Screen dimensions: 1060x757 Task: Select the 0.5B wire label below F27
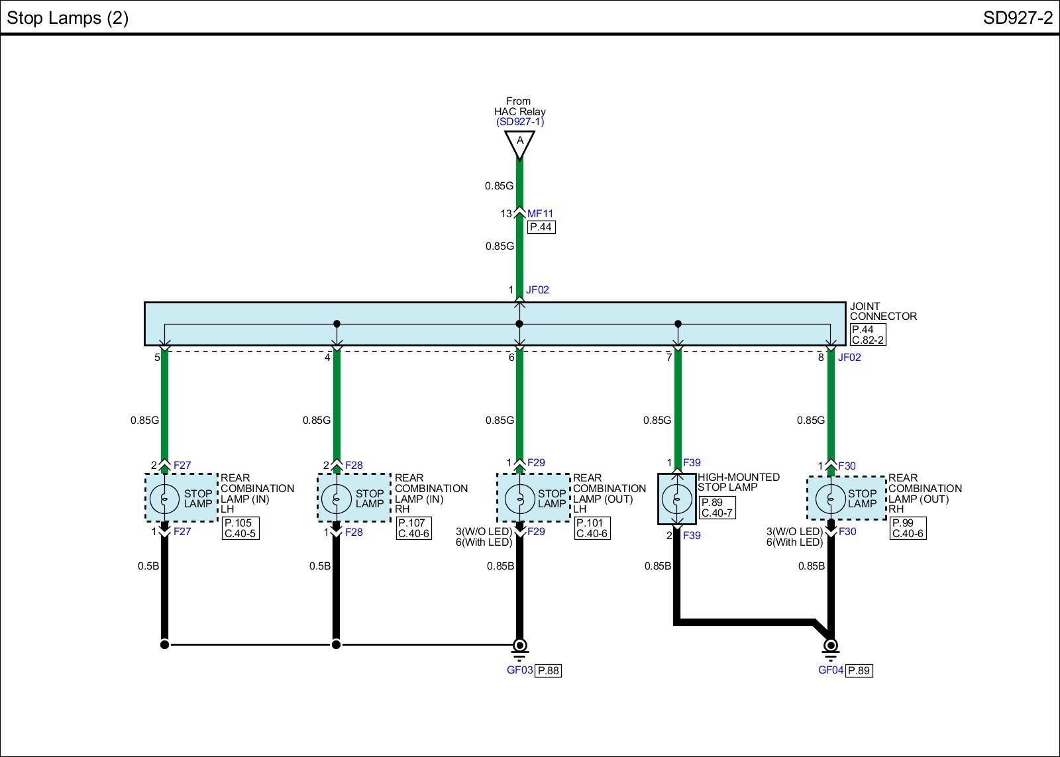(x=148, y=566)
